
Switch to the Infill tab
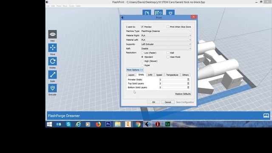point(150,75)
